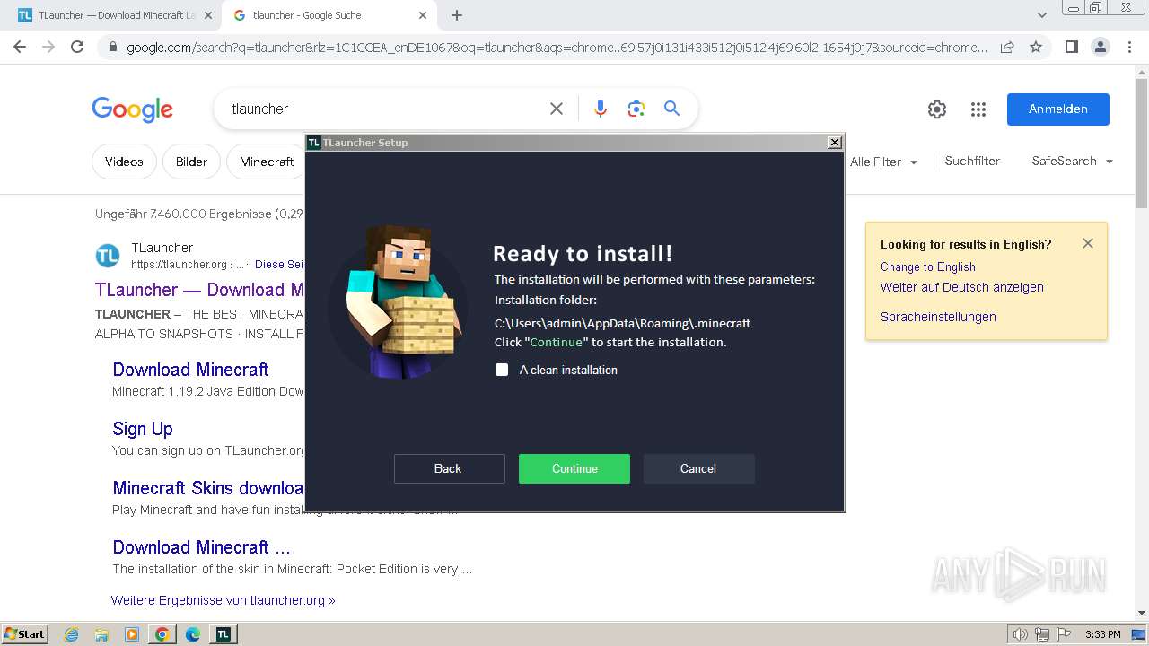Image resolution: width=1149 pixels, height=646 pixels.
Task: Open a new browser tab
Action: (x=457, y=15)
